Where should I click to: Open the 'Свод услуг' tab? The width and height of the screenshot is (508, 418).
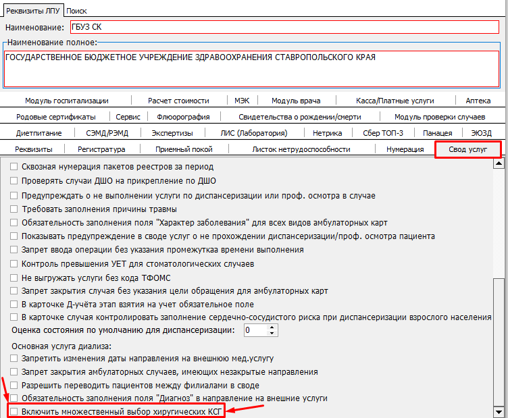point(467,149)
